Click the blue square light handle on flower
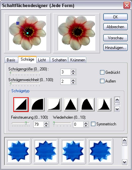This screenshot has height=170, width=132. [18, 23]
